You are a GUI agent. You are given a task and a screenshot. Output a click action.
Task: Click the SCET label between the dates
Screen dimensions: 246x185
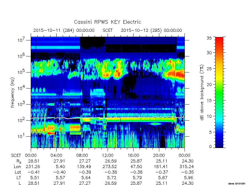(x=108, y=30)
